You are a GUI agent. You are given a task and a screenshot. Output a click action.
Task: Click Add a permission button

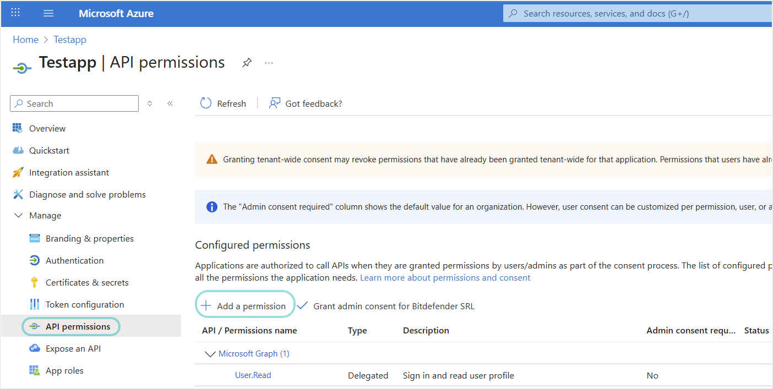coord(245,306)
